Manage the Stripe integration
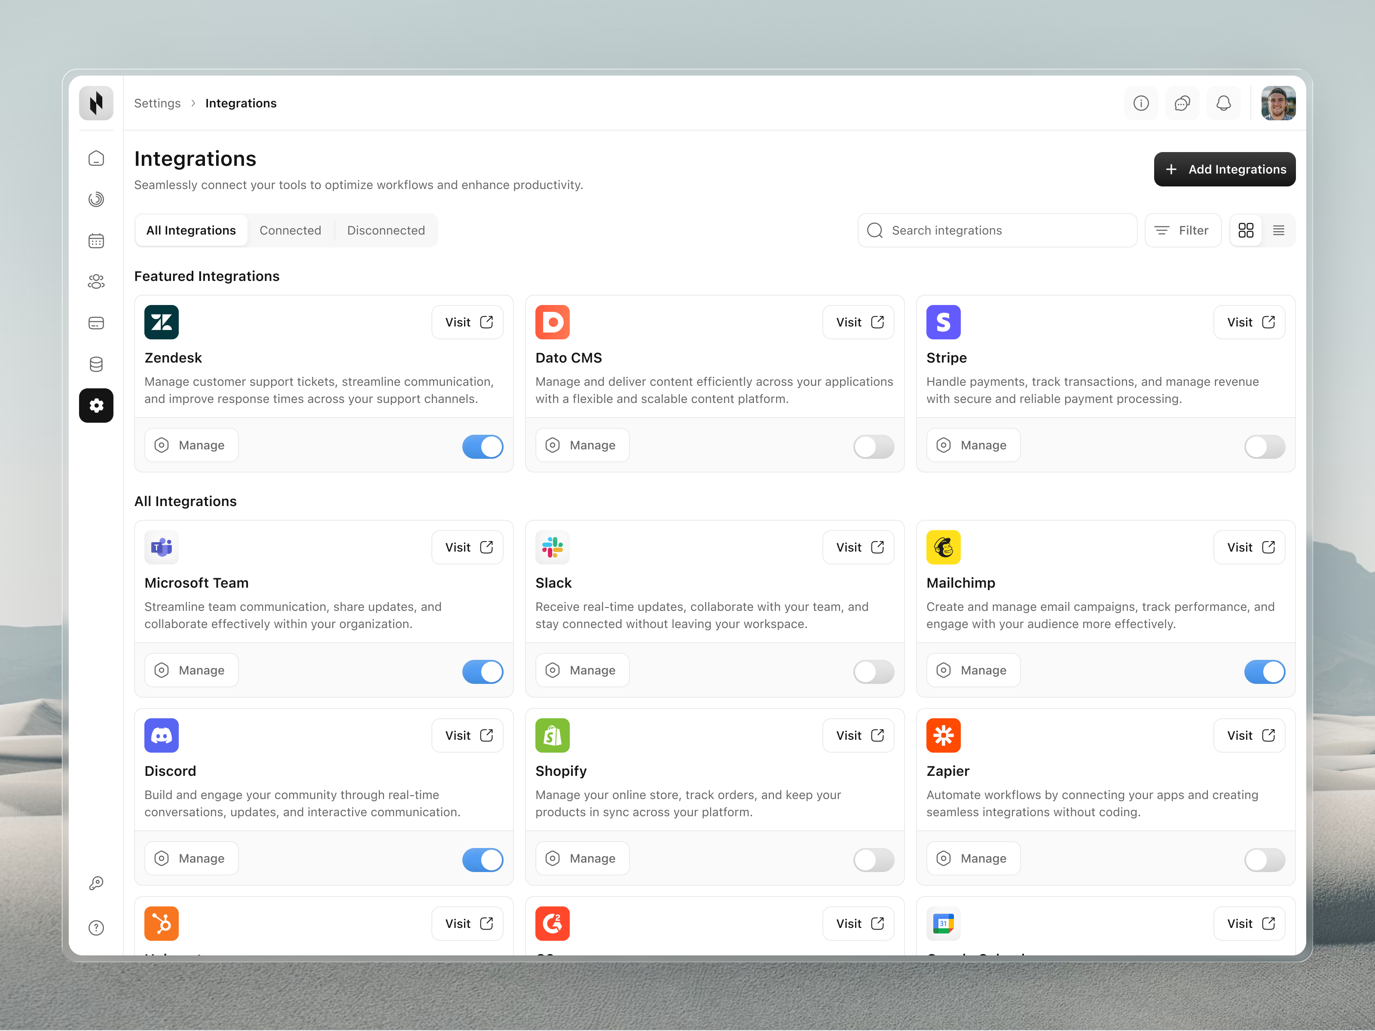Screen dimensions: 1375x1031 click(973, 445)
